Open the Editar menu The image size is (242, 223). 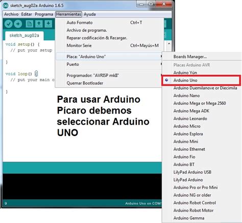[x=27, y=14]
